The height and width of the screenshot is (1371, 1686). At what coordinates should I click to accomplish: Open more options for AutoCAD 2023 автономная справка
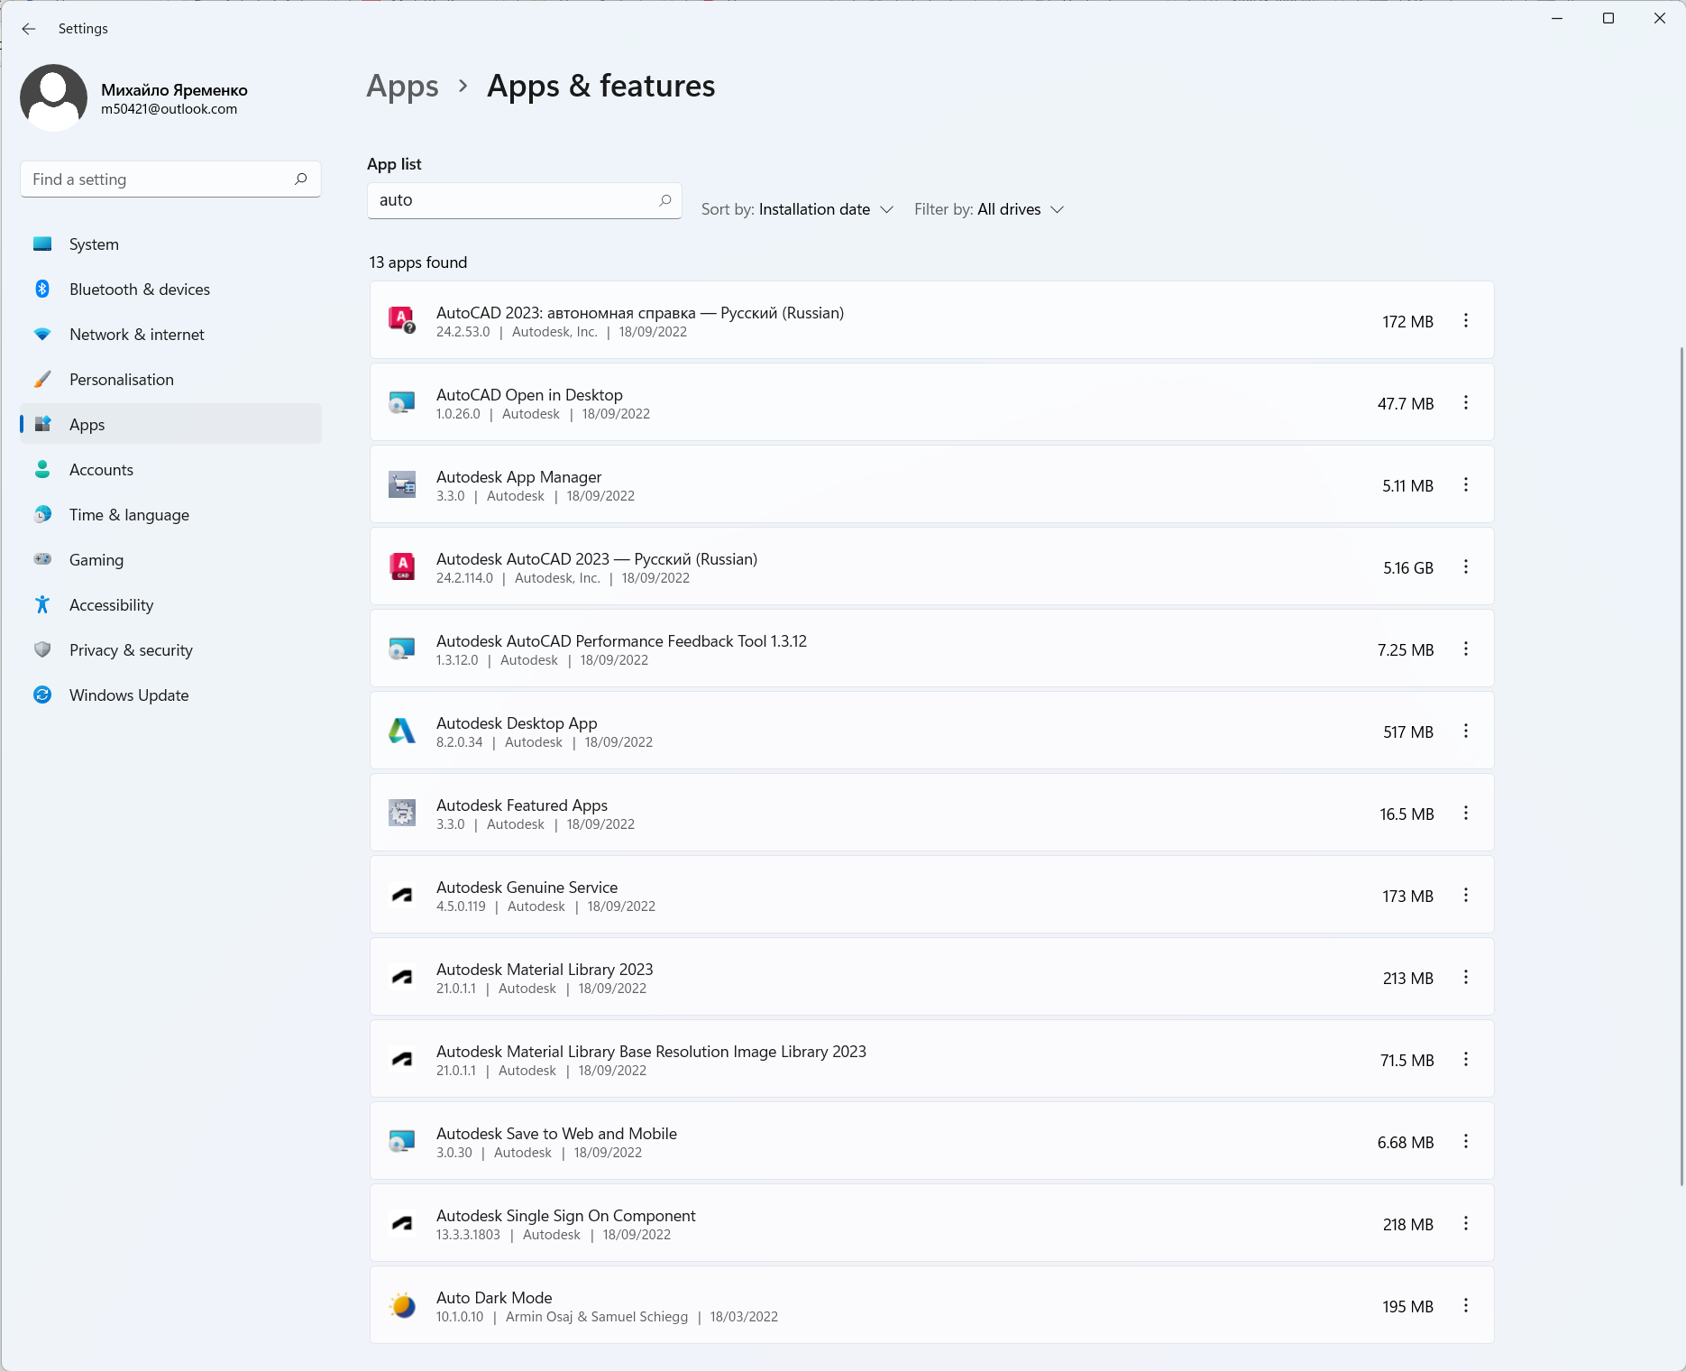pyautogui.click(x=1466, y=321)
